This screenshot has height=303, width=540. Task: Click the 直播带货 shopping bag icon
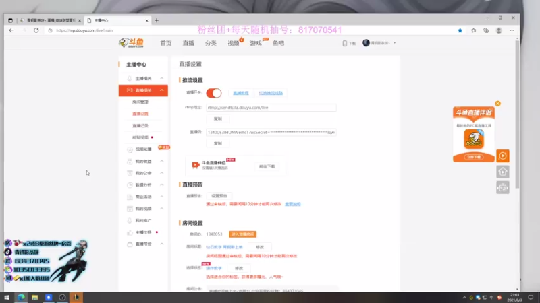[130, 244]
